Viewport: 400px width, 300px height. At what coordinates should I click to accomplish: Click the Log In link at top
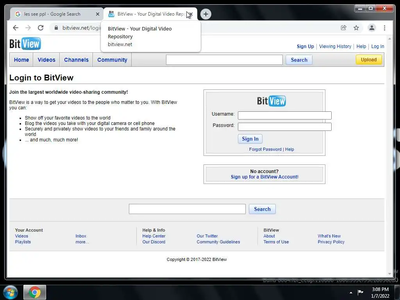coord(378,46)
